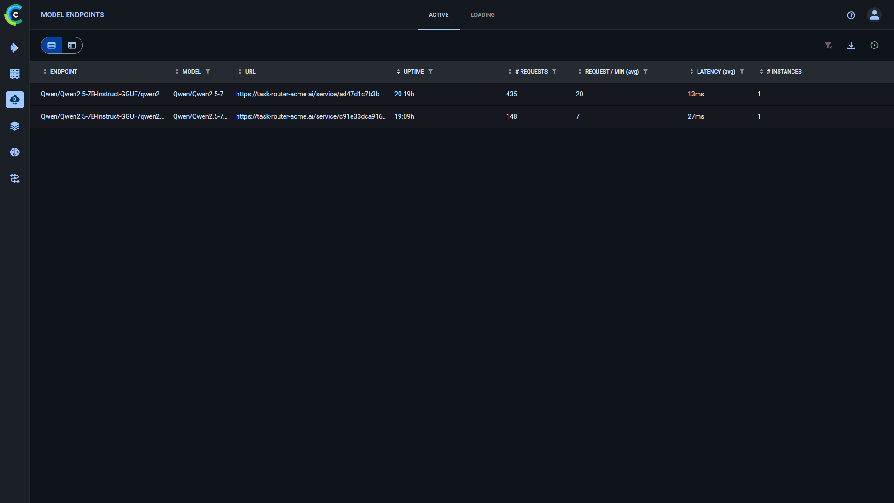Screen dimensions: 894x503
Task: Open the first endpoint's task-router URL link
Action: 310,94
